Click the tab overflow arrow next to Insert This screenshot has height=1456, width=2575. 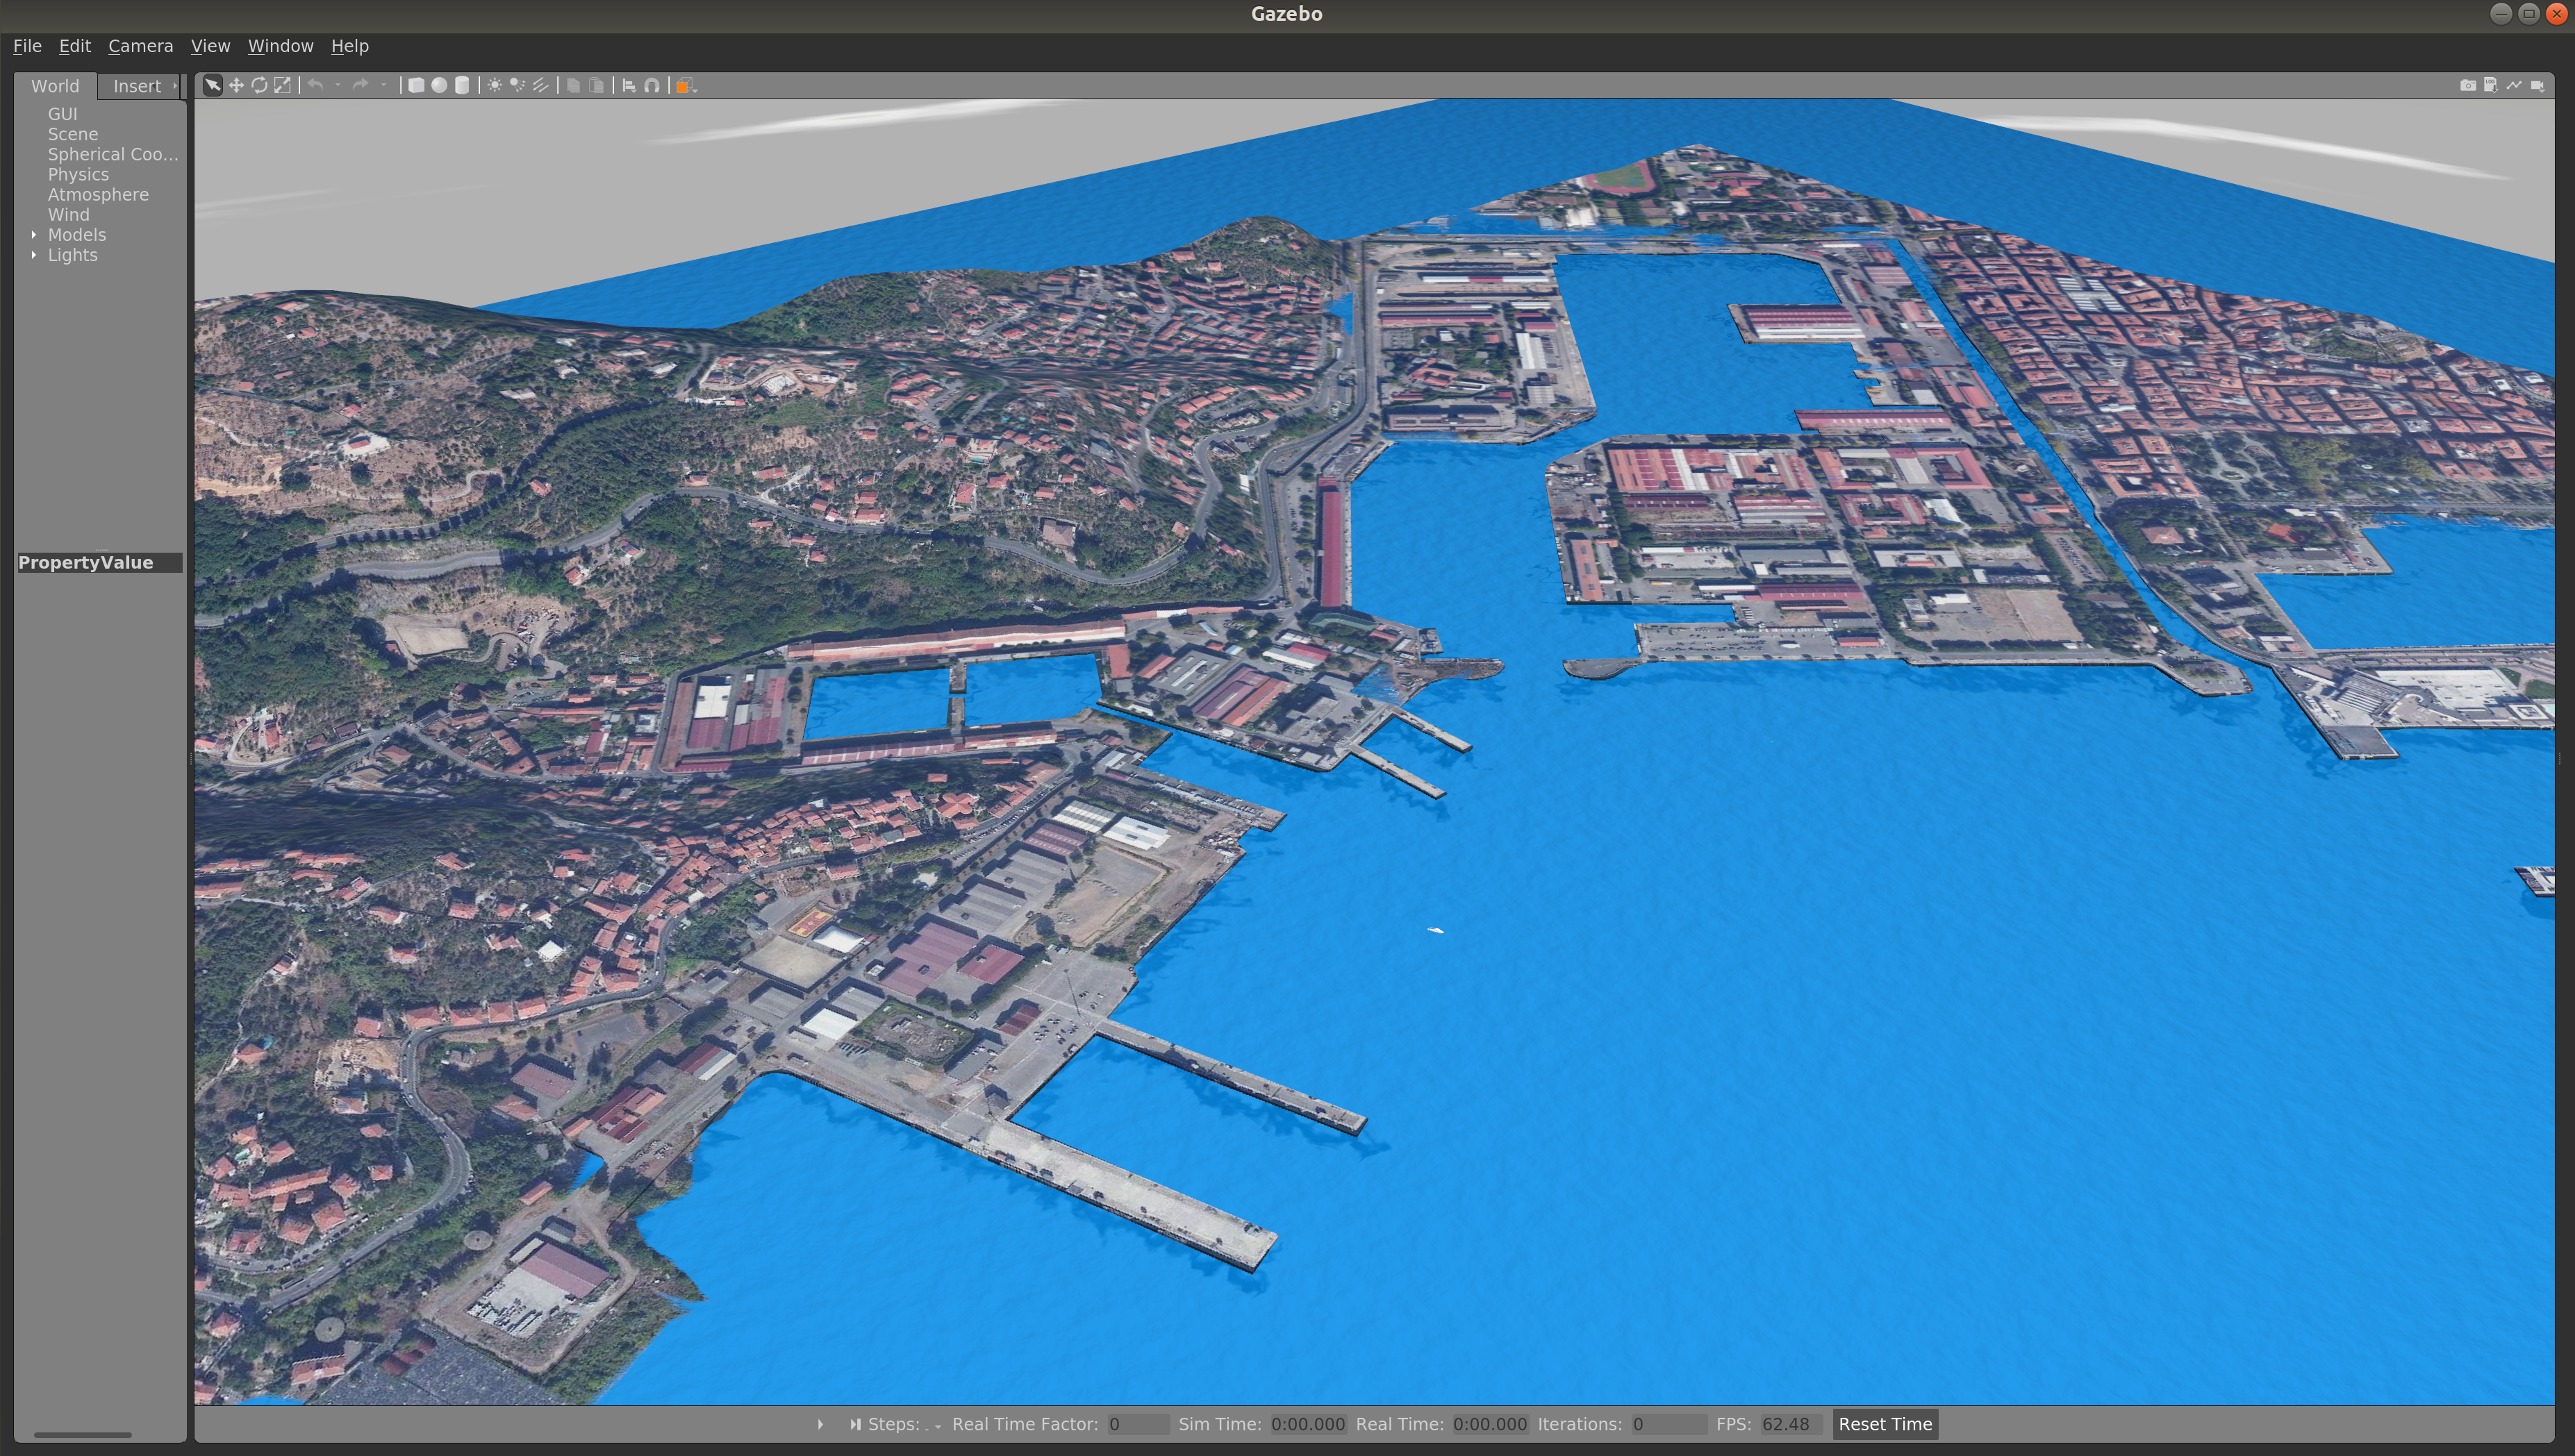[175, 86]
